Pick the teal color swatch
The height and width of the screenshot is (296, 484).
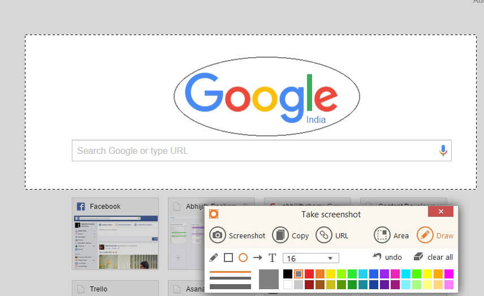[363, 285]
